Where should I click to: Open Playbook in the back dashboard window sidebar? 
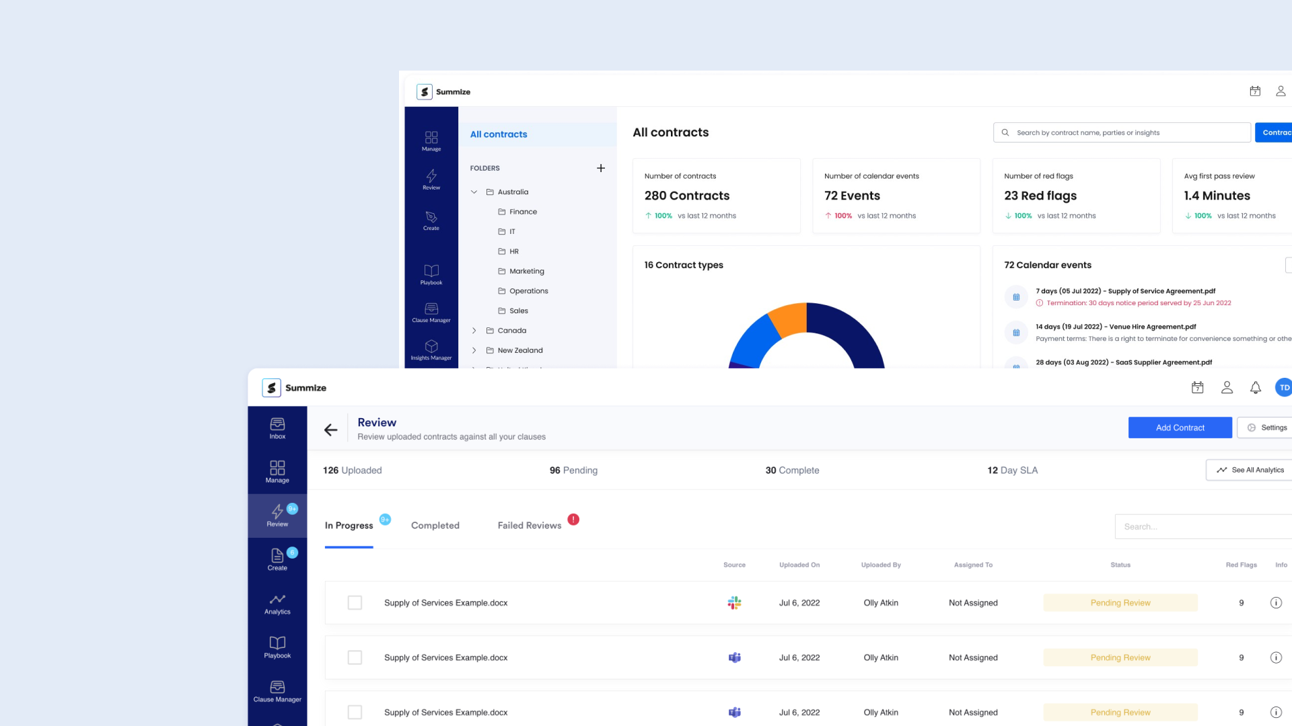[431, 274]
